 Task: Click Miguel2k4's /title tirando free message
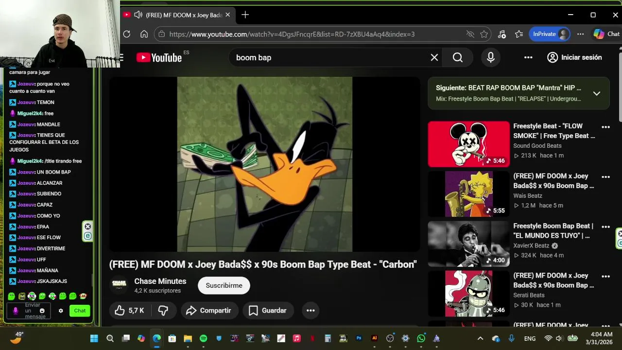[x=46, y=161]
